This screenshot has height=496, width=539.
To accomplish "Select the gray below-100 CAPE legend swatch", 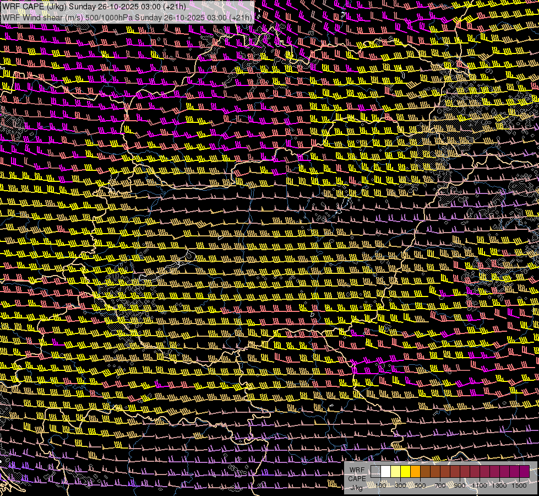I will pos(375,471).
